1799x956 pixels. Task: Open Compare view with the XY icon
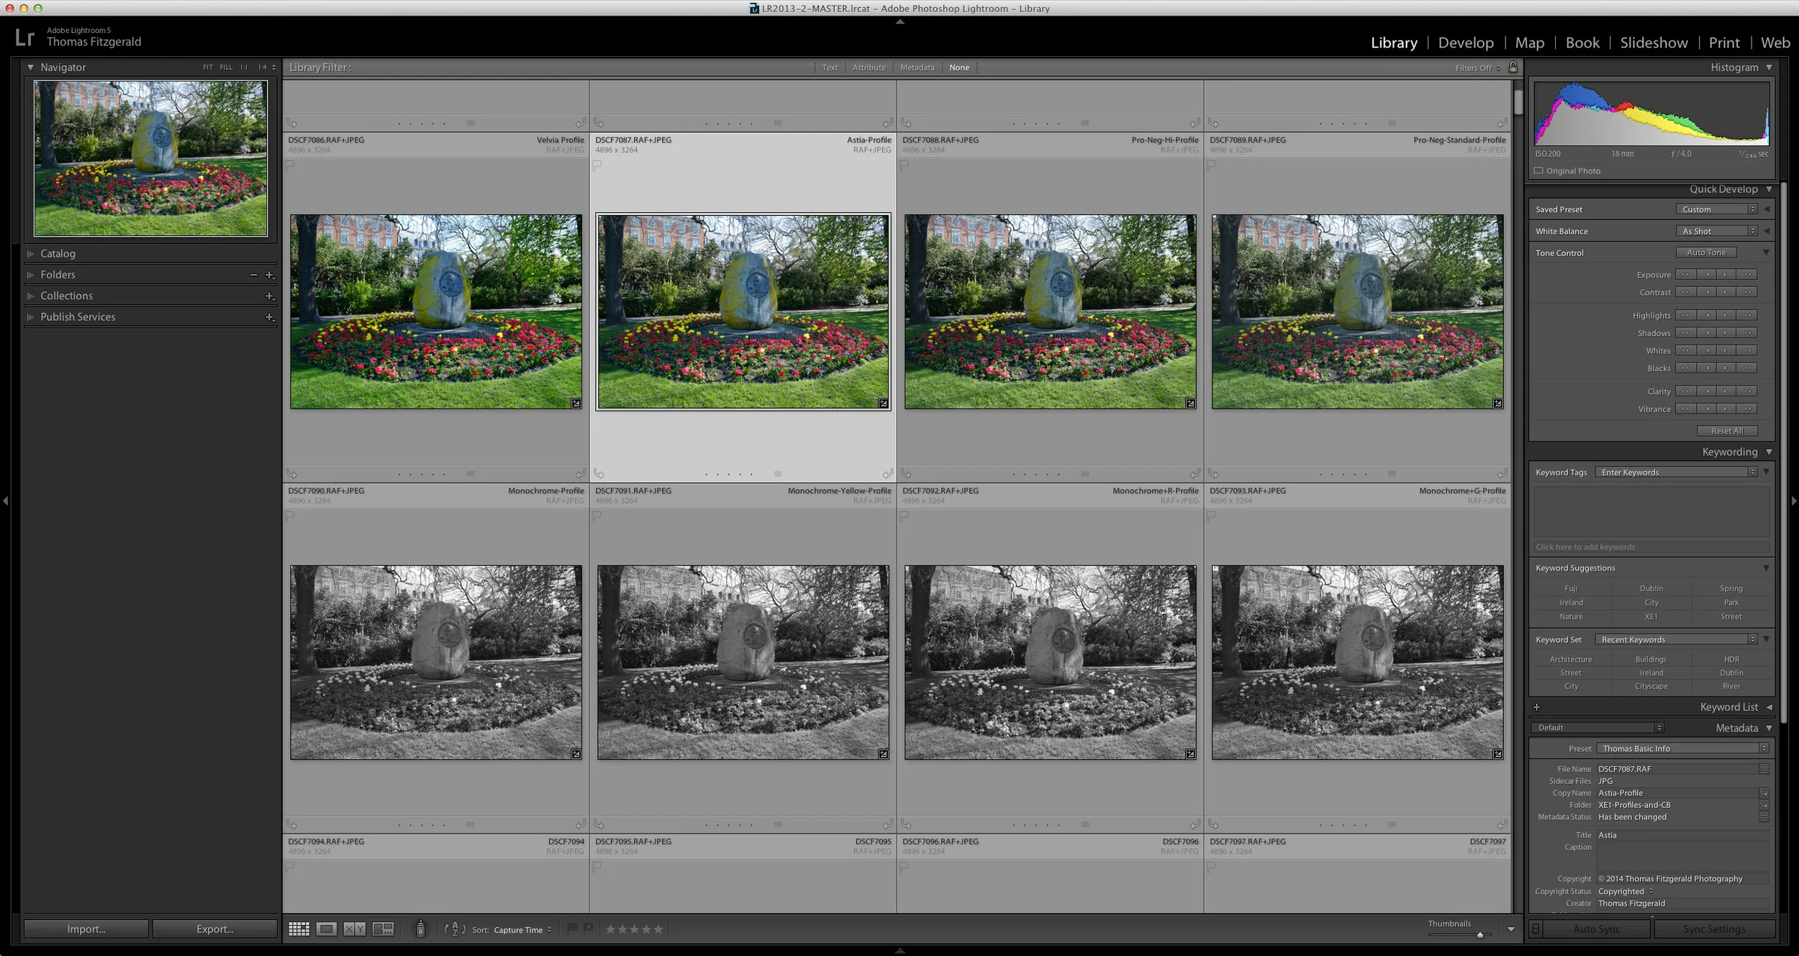pyautogui.click(x=354, y=929)
